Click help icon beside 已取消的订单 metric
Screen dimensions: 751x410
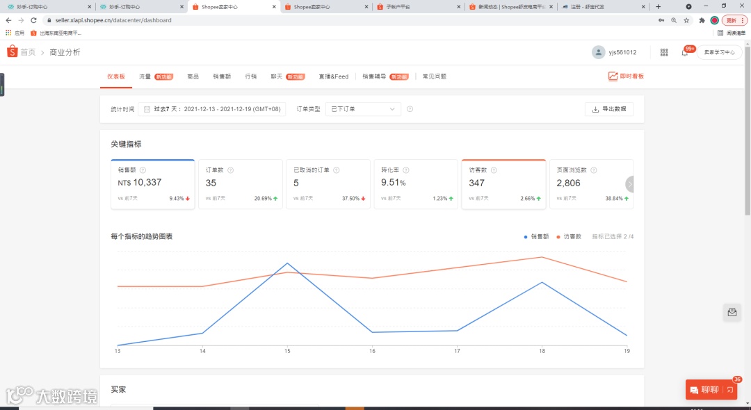337,170
